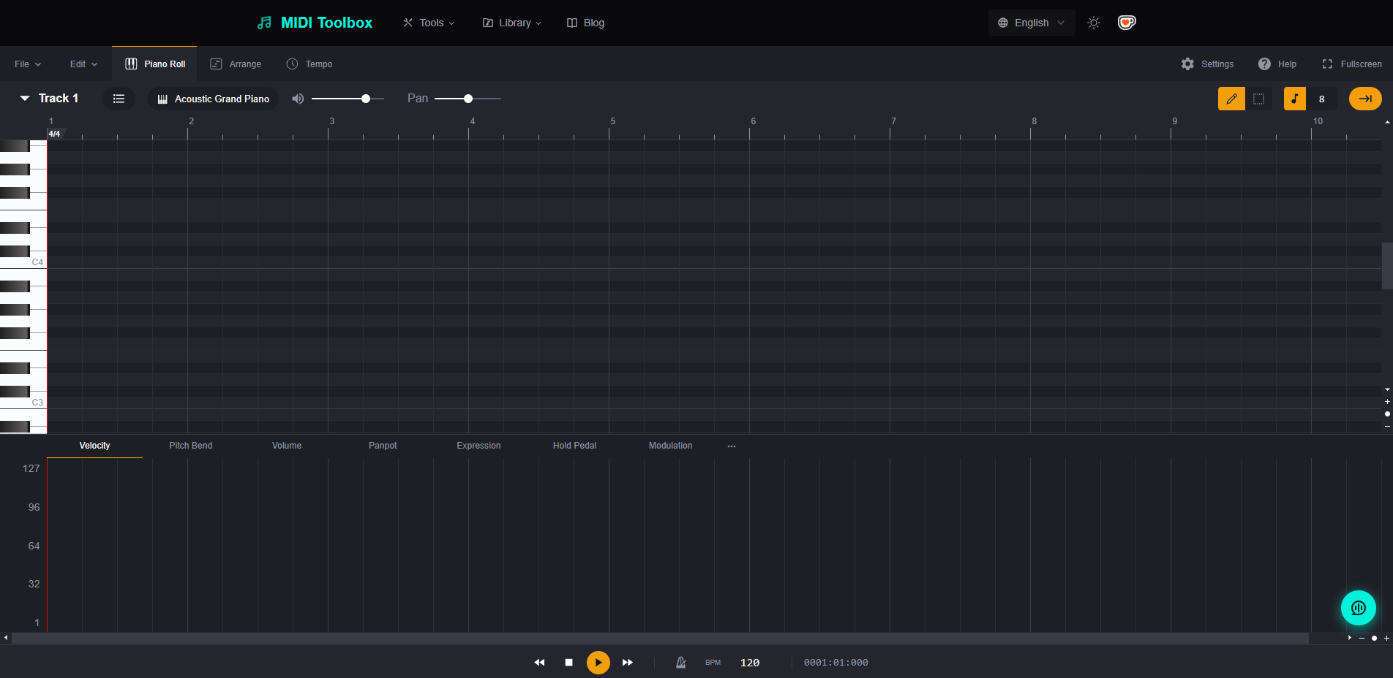The width and height of the screenshot is (1393, 678).
Task: Enter Fullscreen mode
Action: [1352, 64]
